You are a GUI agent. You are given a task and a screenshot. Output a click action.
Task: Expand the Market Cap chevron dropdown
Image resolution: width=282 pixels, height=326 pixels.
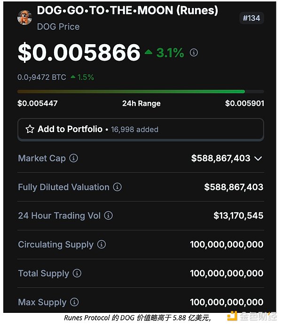point(258,158)
